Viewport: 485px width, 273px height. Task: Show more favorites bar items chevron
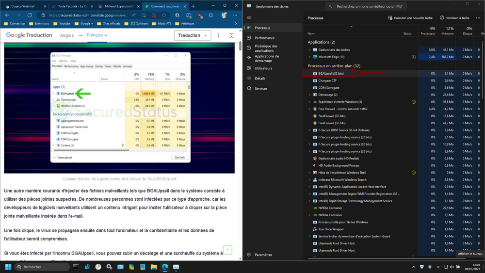pos(236,23)
